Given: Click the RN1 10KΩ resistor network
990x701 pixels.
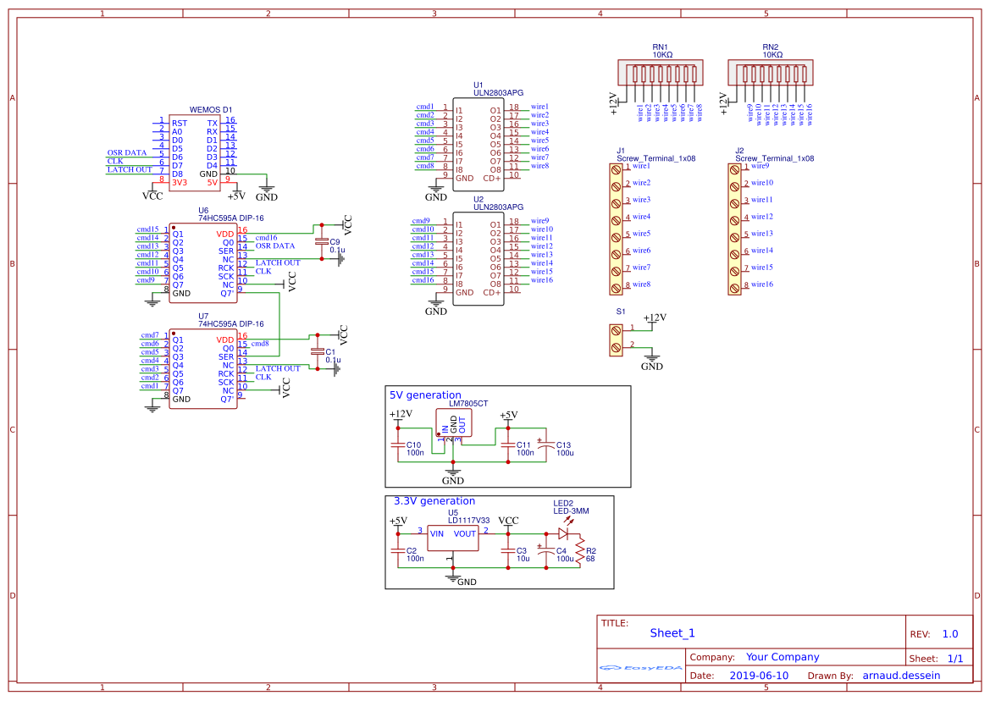Looking at the screenshot, I should (x=661, y=73).
